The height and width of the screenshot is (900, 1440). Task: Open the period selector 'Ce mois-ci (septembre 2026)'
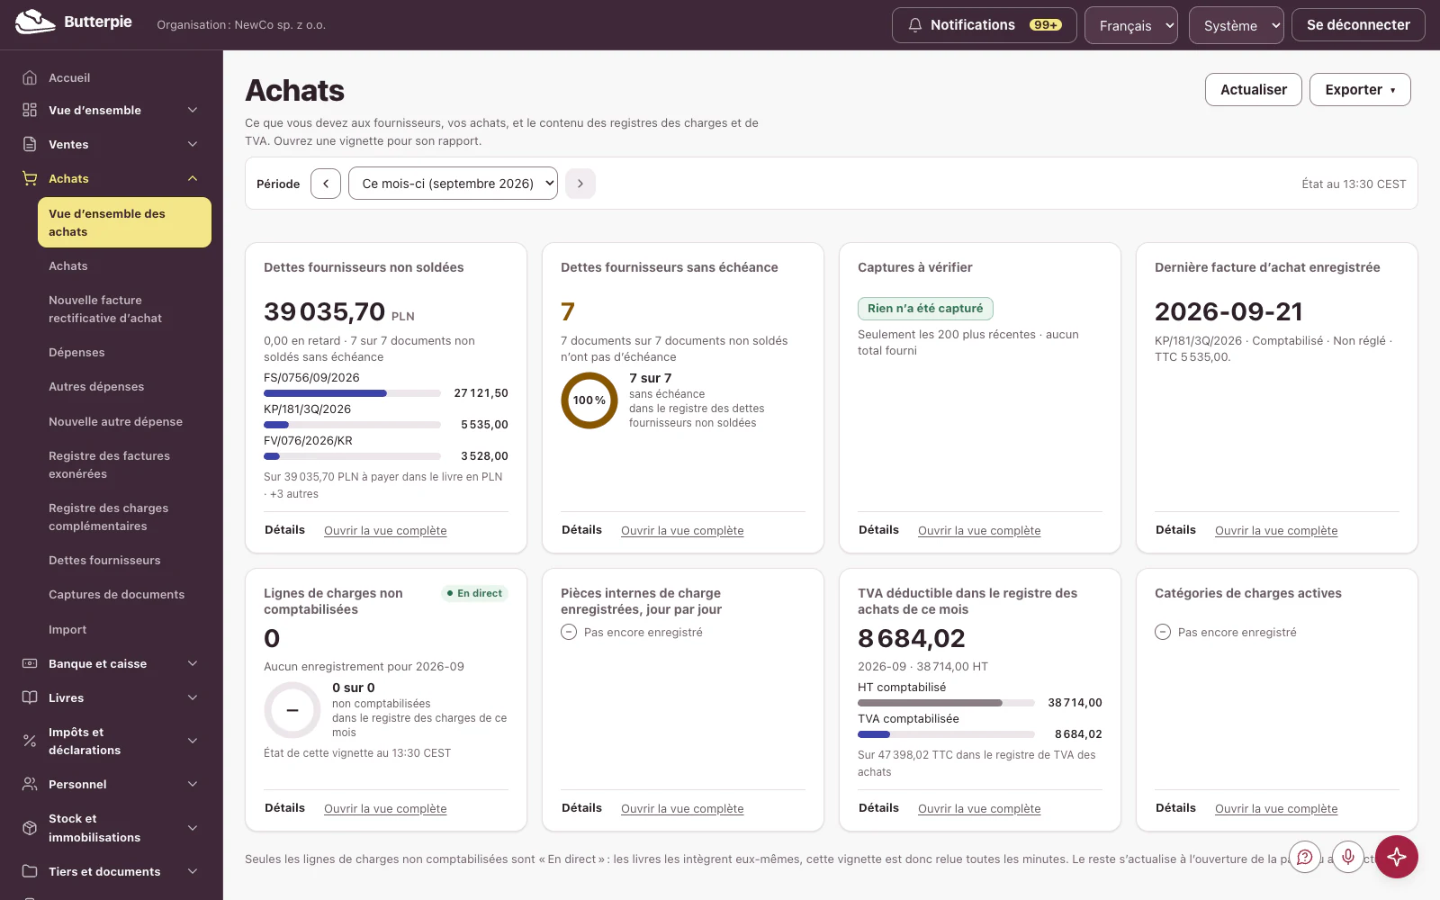tap(453, 184)
